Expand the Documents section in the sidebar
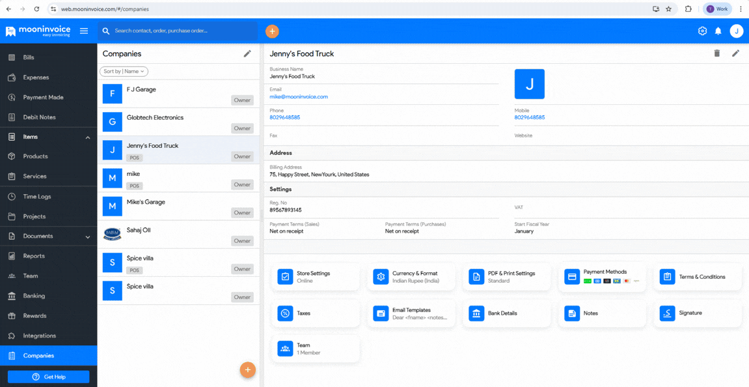Screen dimensions: 749x387 (x=87, y=236)
